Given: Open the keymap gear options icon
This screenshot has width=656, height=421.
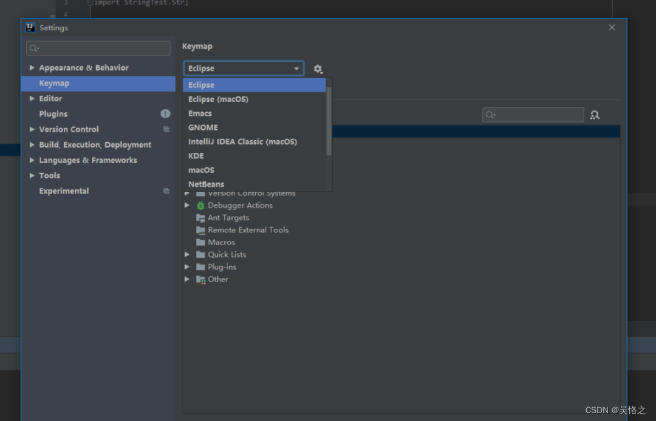Looking at the screenshot, I should click(318, 69).
